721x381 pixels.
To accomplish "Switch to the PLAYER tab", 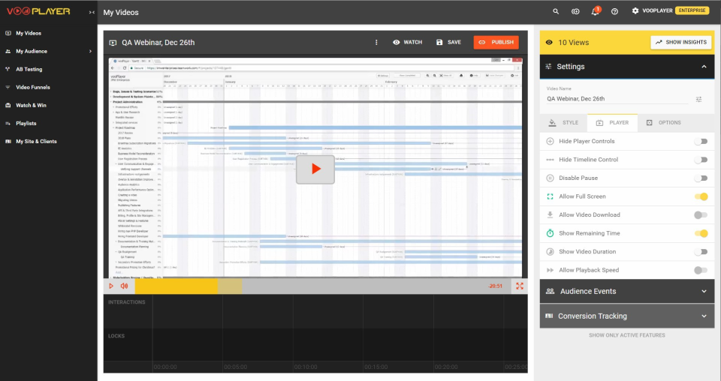I will click(613, 122).
